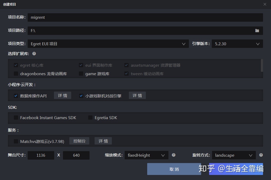Click the 取消 cancel button
Image resolution: width=271 pixels, height=180 pixels.
tap(174, 169)
